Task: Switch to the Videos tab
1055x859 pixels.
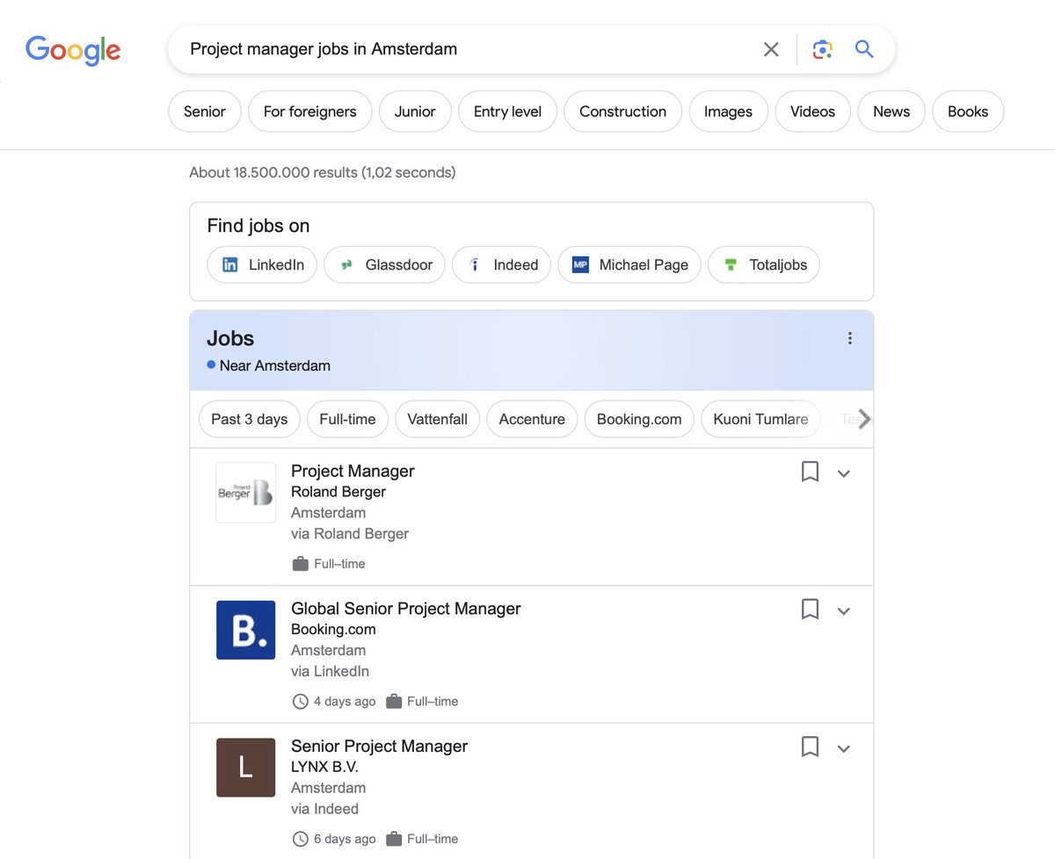Action: pyautogui.click(x=812, y=112)
